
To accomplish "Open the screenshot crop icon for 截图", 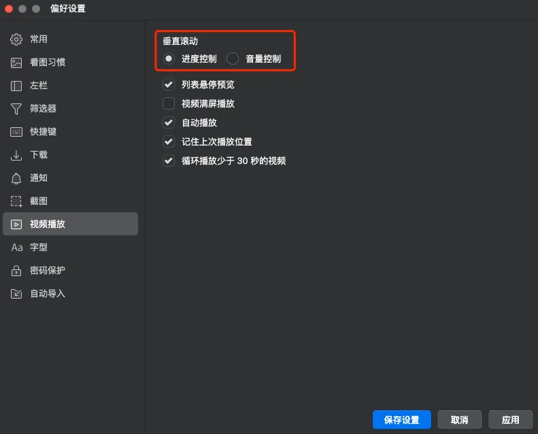I will click(x=16, y=201).
